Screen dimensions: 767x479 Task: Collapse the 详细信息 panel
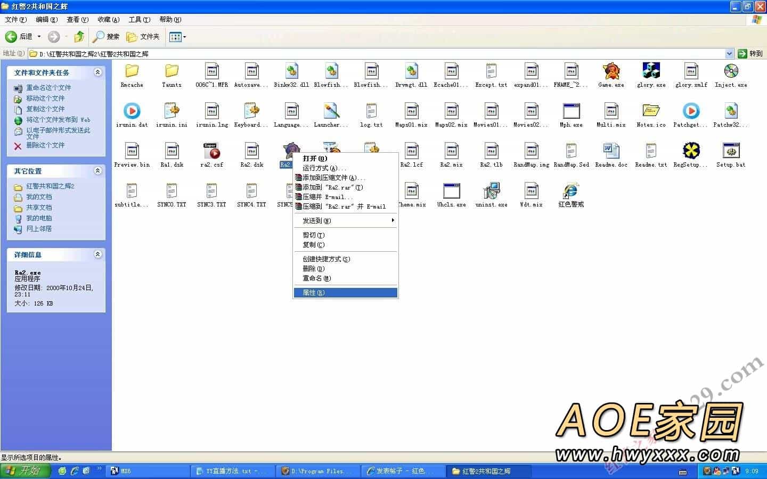[97, 254]
